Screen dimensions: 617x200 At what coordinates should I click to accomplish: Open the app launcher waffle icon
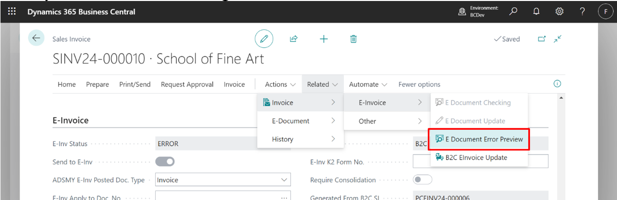(x=12, y=11)
